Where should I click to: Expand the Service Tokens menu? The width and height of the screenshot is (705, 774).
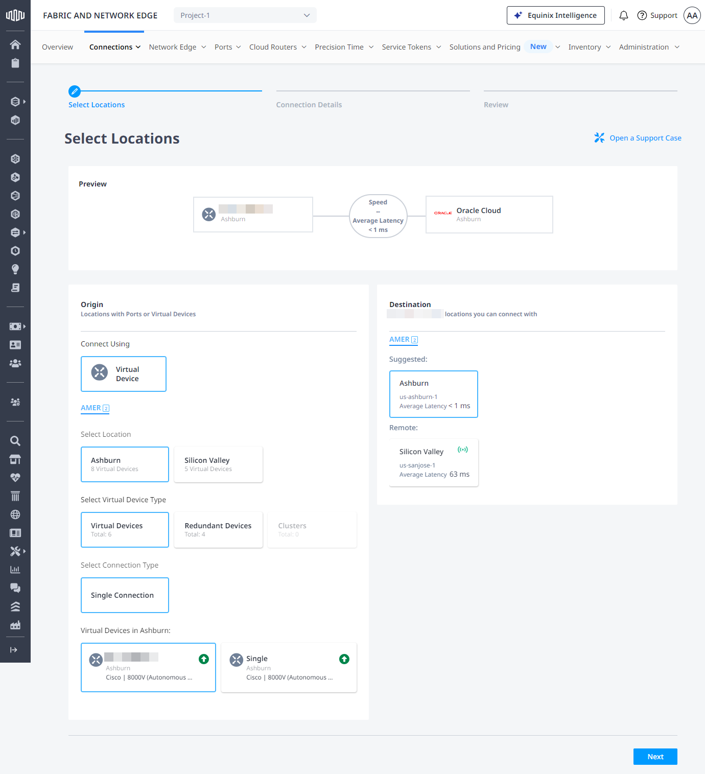(x=411, y=47)
